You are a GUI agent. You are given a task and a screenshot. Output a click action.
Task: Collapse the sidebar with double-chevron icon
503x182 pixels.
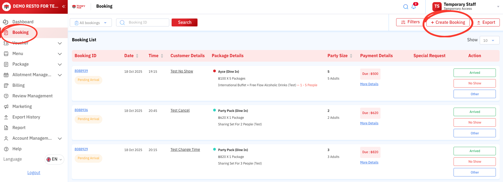[64, 6]
